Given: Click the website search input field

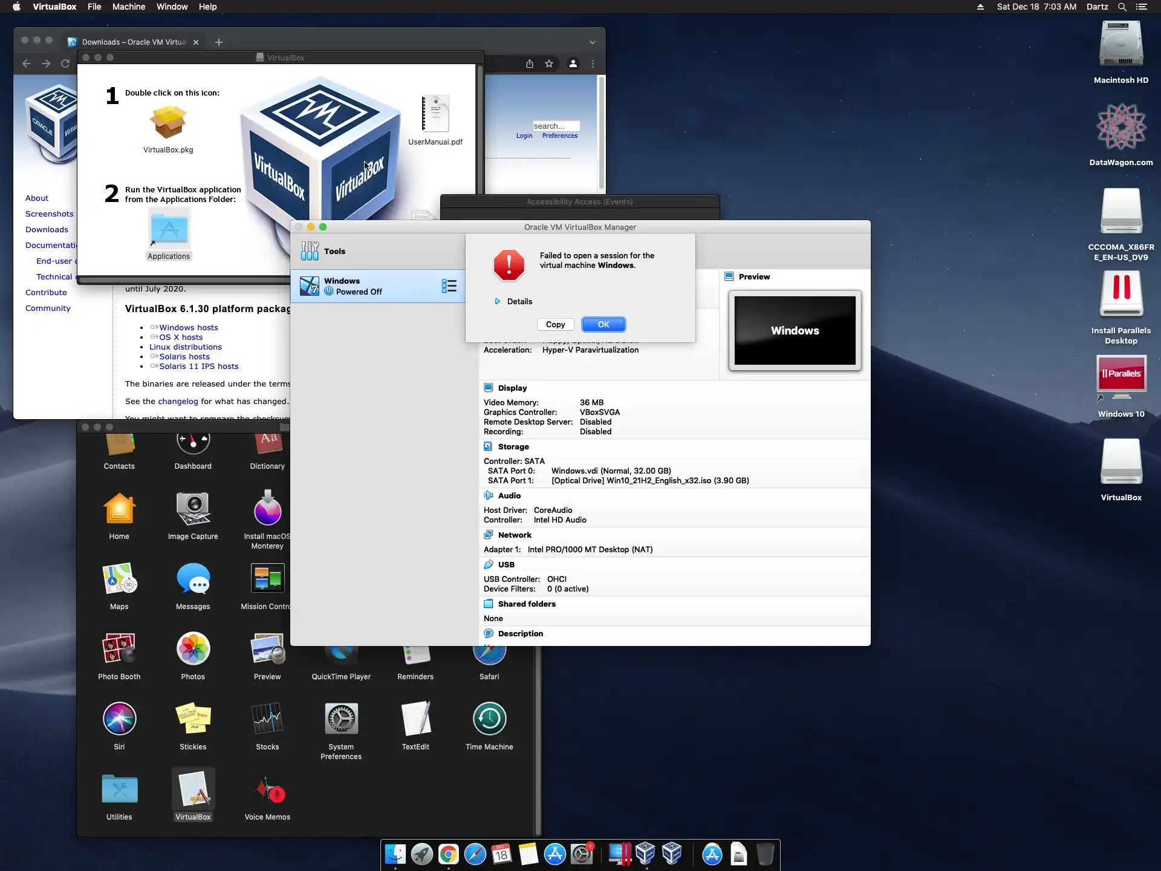Looking at the screenshot, I should point(555,126).
